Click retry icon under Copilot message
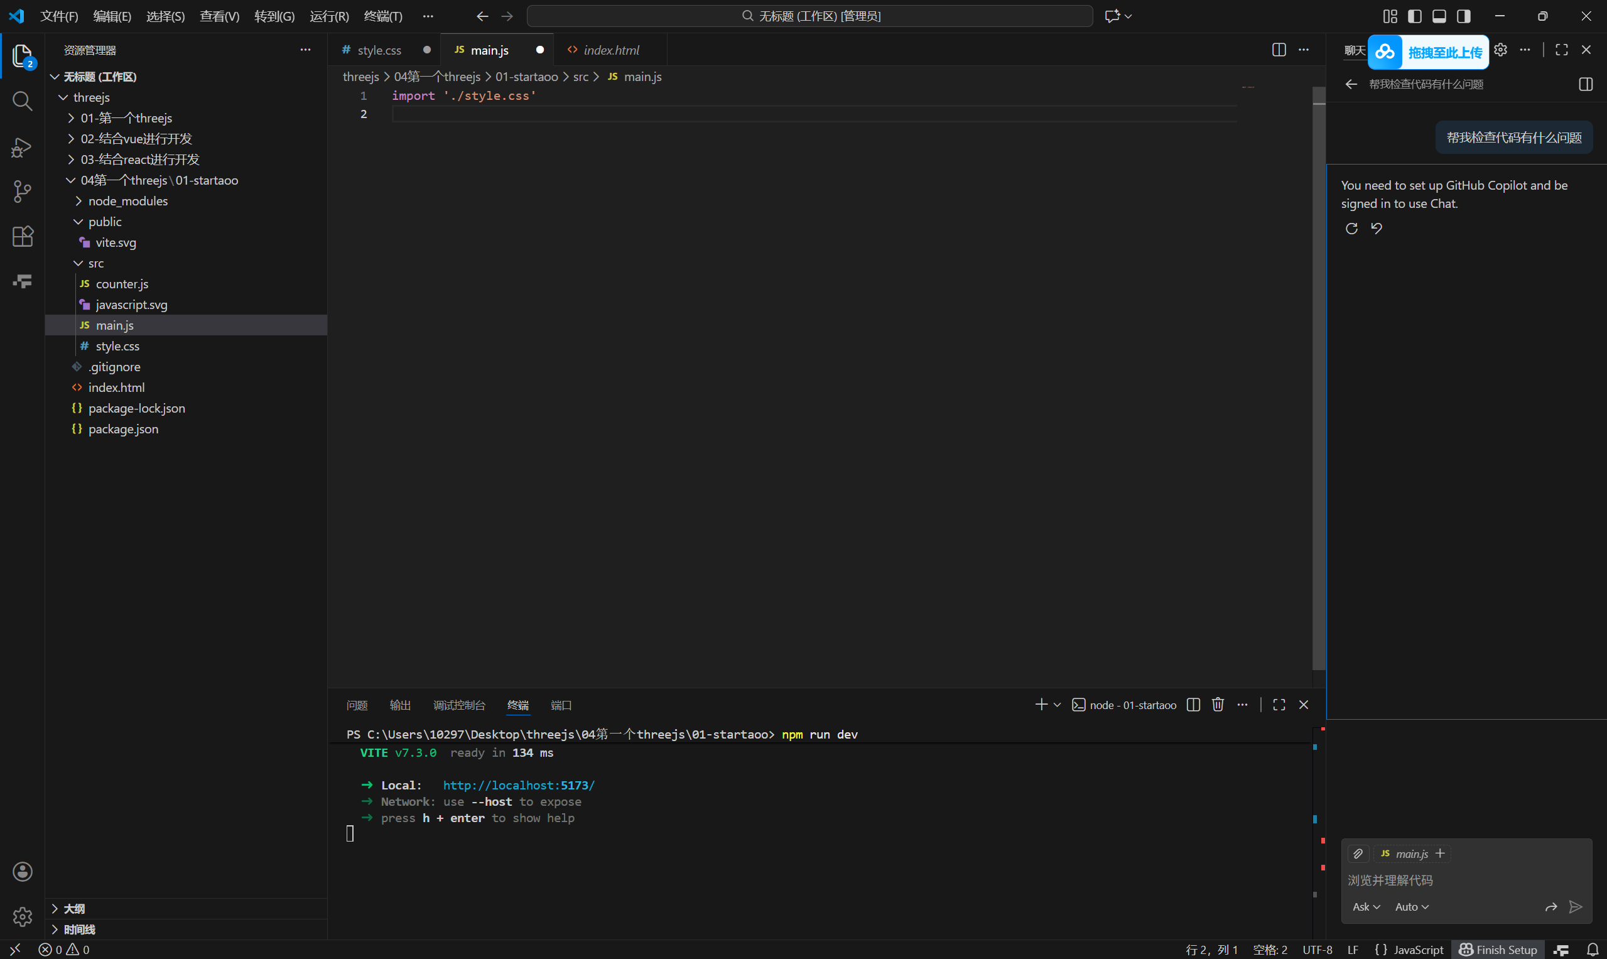 [1351, 228]
